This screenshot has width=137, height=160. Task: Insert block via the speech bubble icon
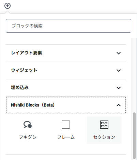tap(28, 125)
